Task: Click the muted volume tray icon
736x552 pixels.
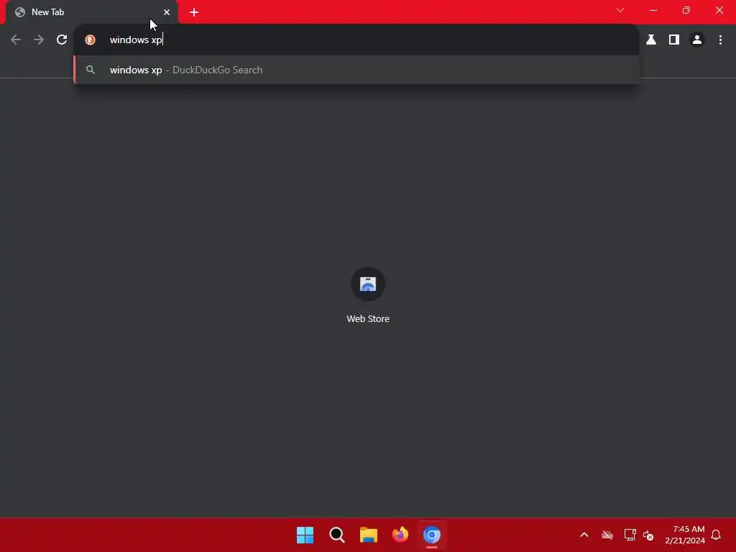Action: [x=648, y=535]
